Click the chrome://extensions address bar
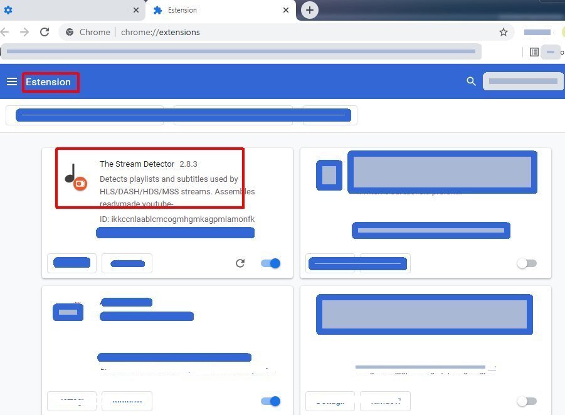Image resolution: width=565 pixels, height=415 pixels. (287, 32)
